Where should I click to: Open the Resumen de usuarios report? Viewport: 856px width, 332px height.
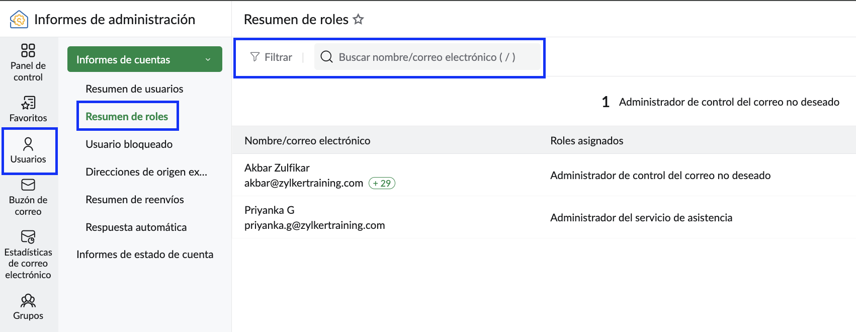pos(134,89)
